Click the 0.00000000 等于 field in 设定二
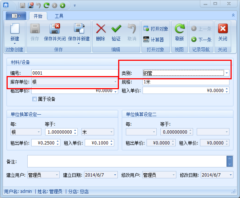 pos(177,132)
